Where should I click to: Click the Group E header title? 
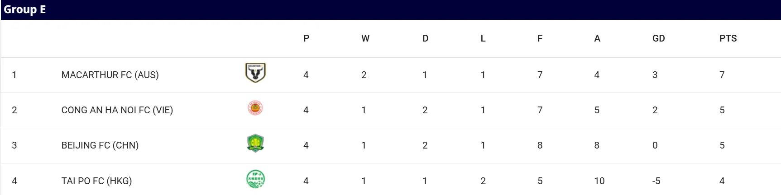click(25, 9)
